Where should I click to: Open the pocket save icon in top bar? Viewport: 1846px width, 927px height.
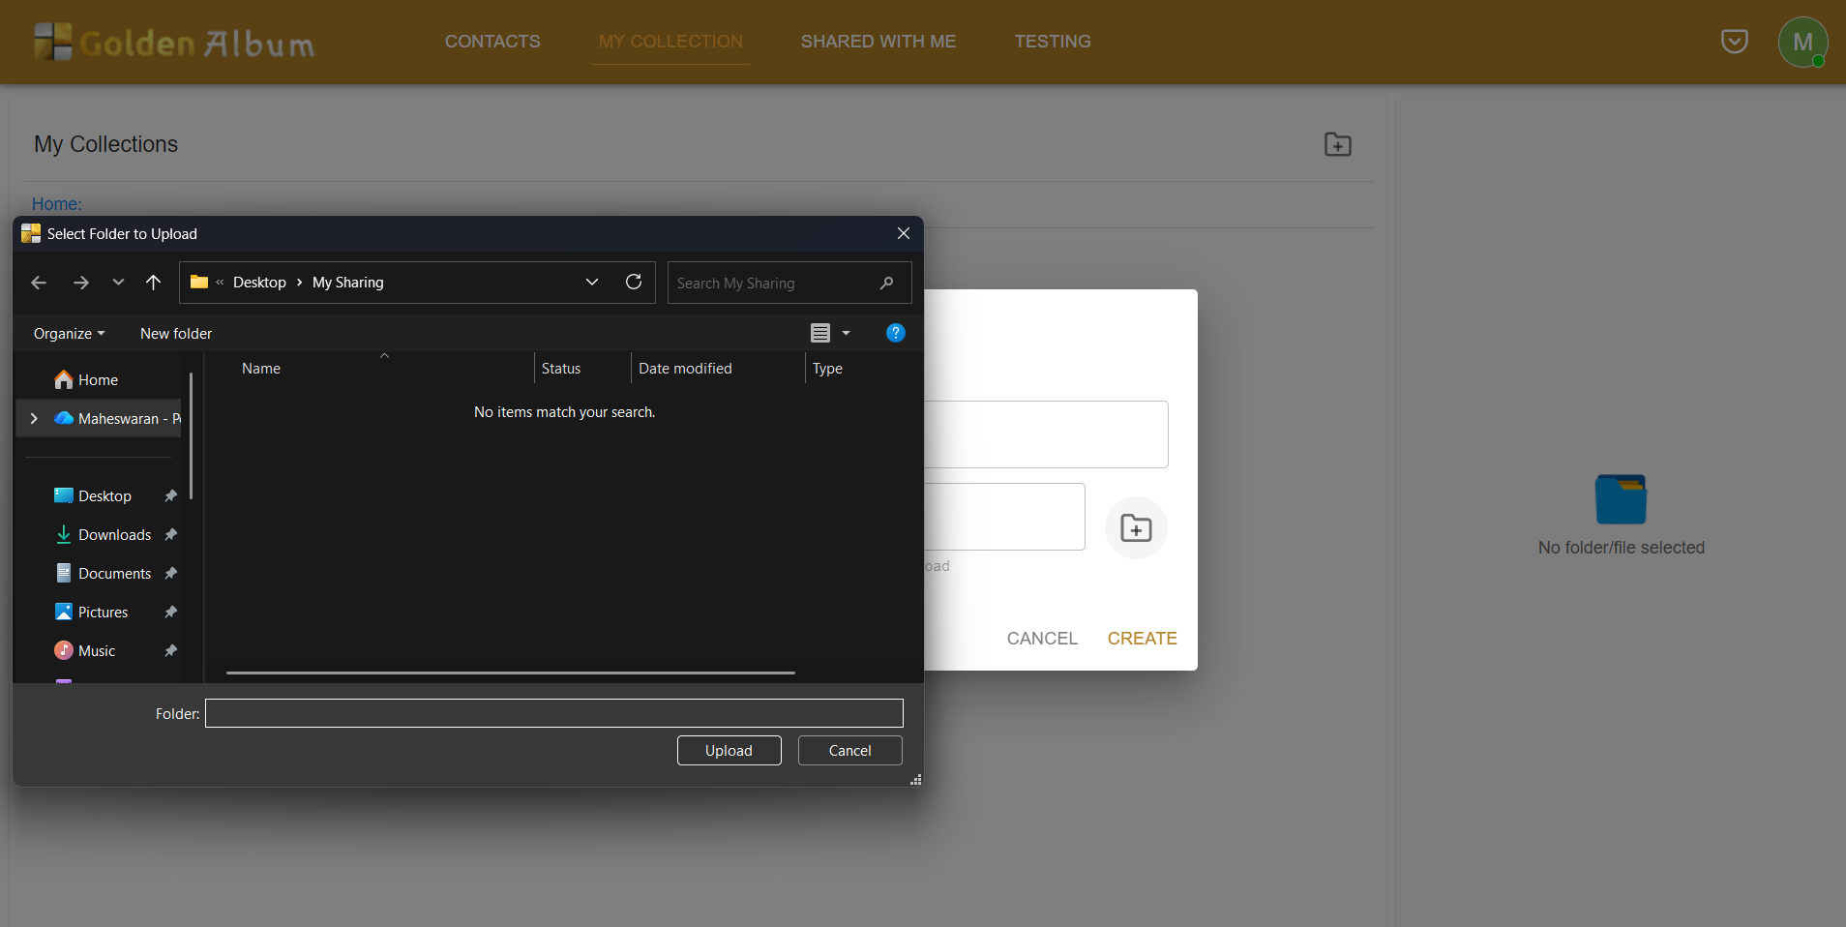[x=1734, y=42]
